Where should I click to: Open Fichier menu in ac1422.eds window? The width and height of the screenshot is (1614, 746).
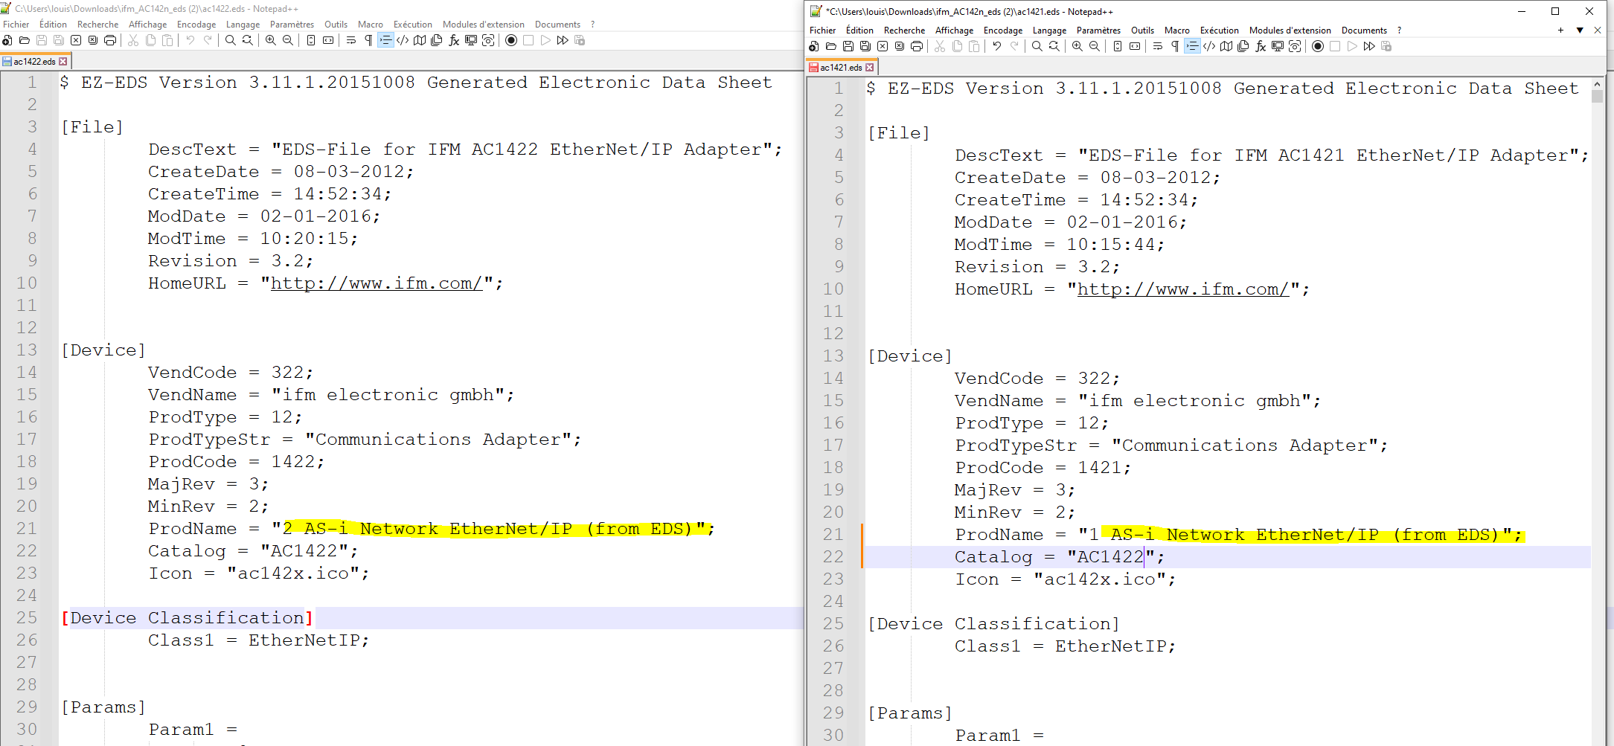(16, 25)
